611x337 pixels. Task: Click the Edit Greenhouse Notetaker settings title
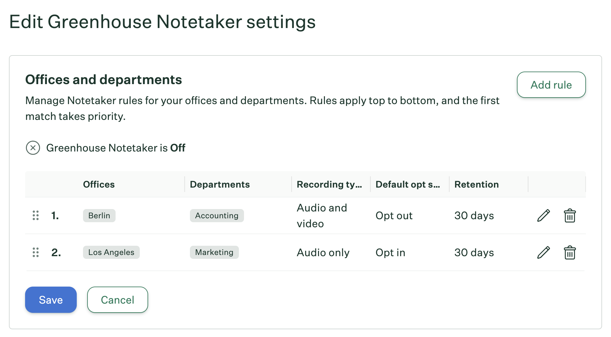pos(162,22)
